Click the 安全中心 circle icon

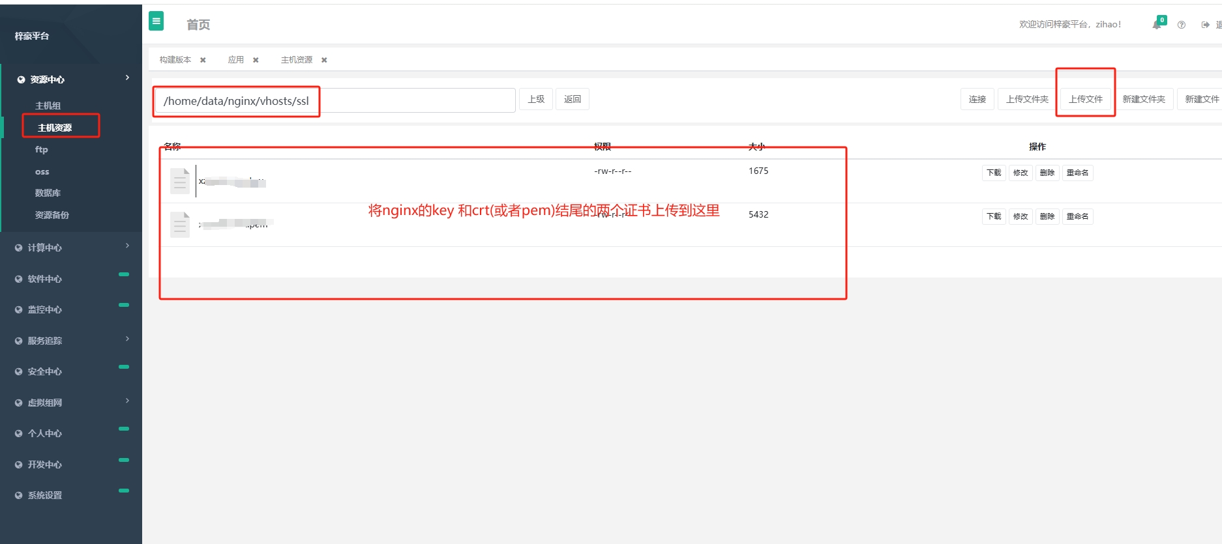tap(18, 371)
